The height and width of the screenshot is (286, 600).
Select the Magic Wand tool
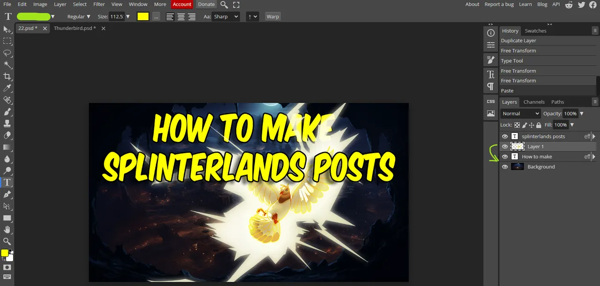click(x=7, y=65)
